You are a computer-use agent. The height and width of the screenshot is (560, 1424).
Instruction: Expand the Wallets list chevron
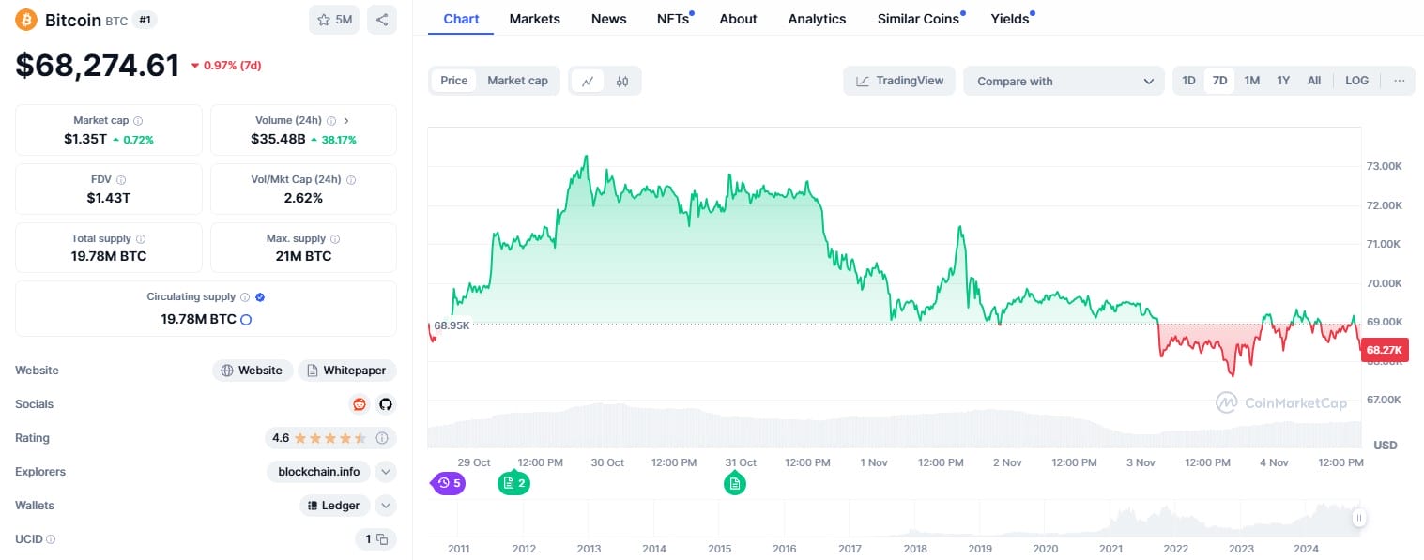(x=386, y=506)
